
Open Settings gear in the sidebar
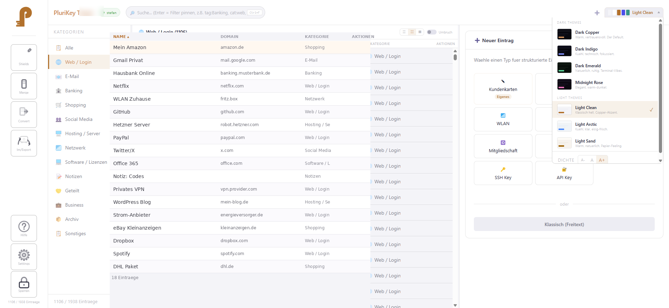pos(24,256)
